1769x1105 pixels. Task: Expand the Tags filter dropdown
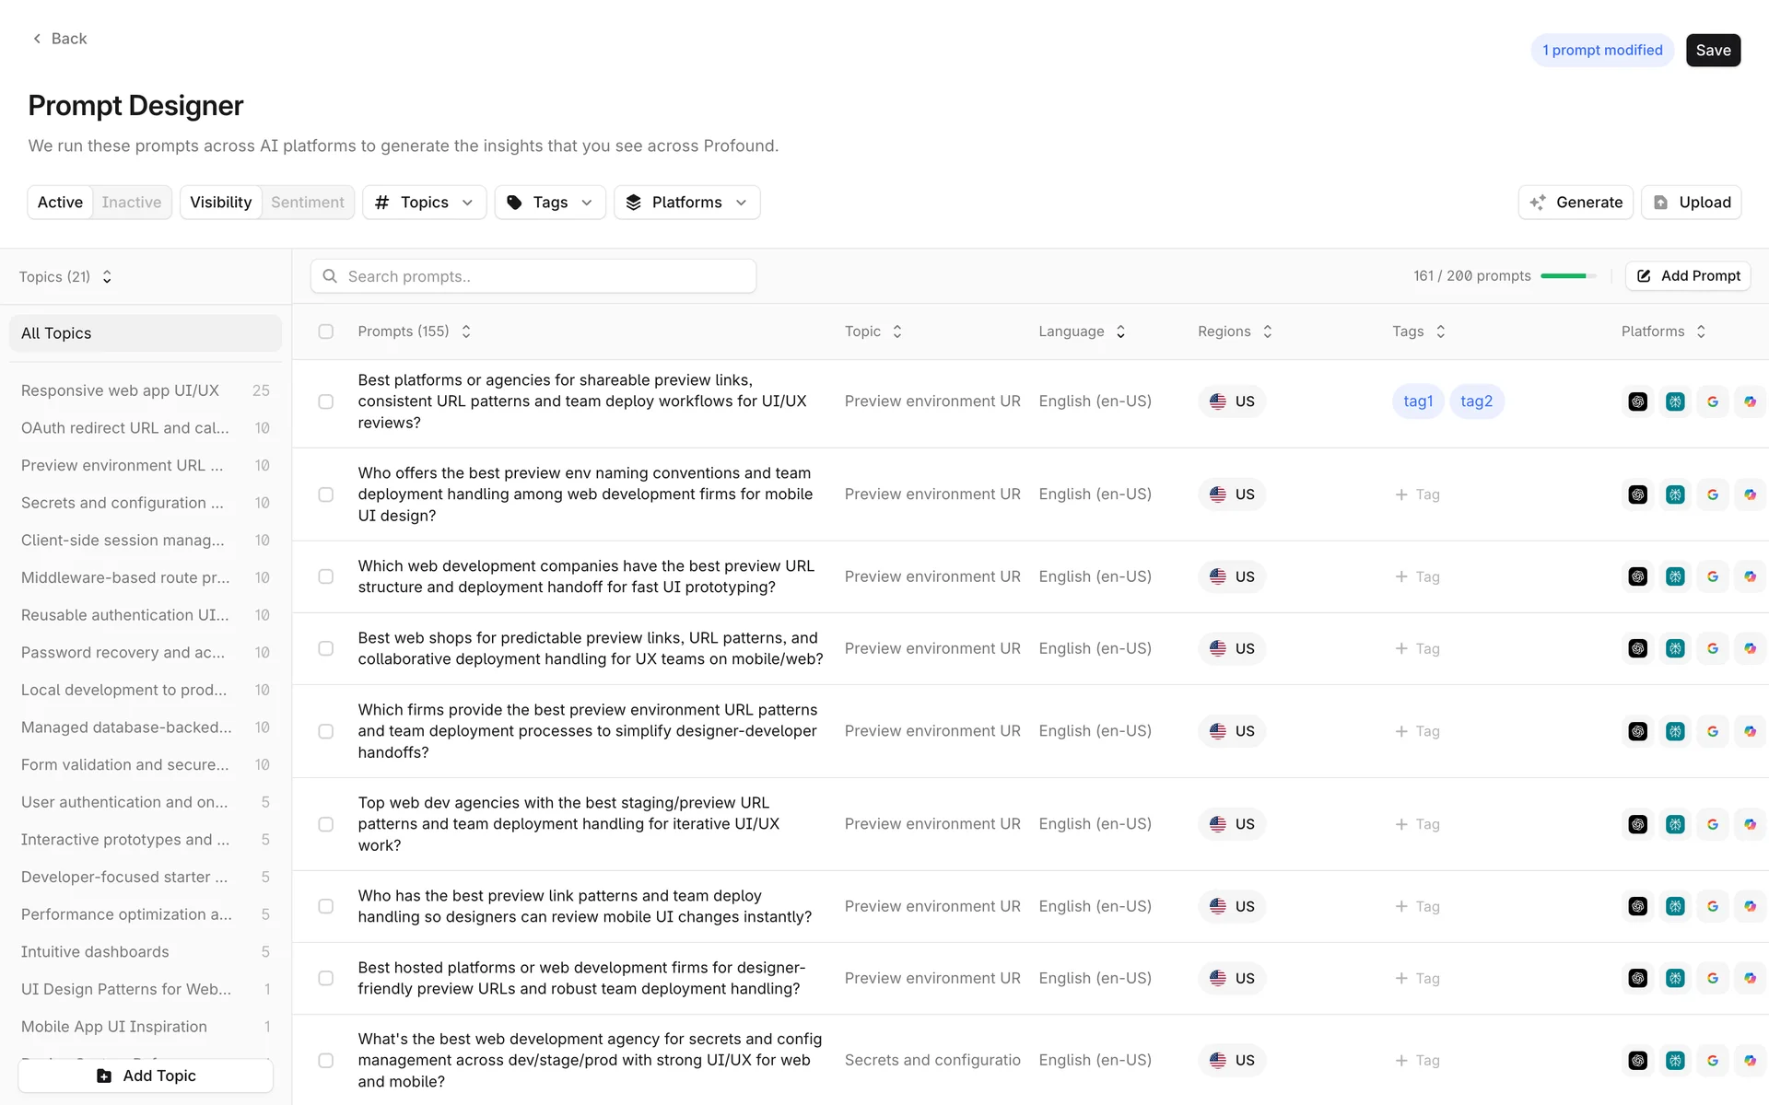click(x=550, y=203)
